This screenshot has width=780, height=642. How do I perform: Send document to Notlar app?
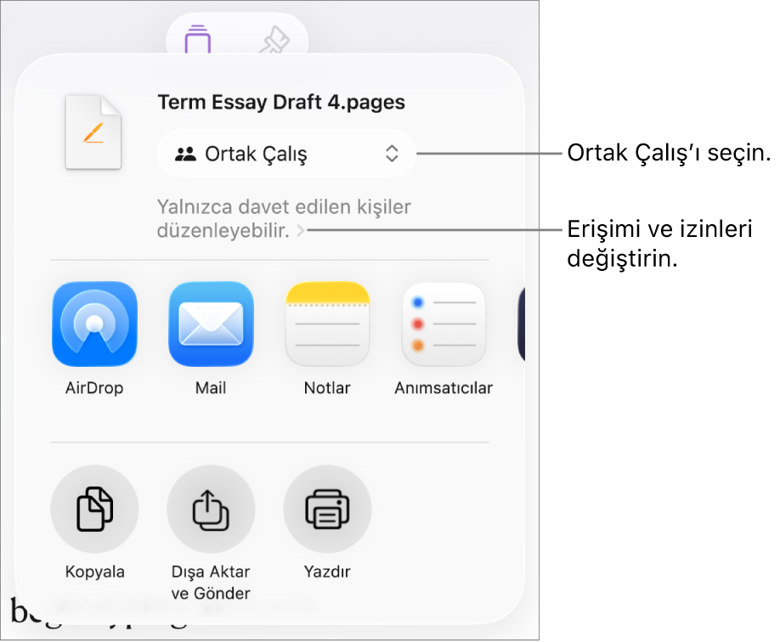(x=327, y=324)
